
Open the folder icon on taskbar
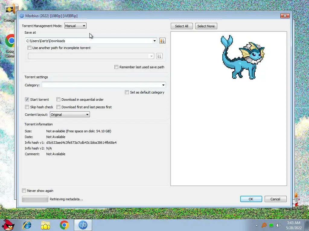[45, 225]
